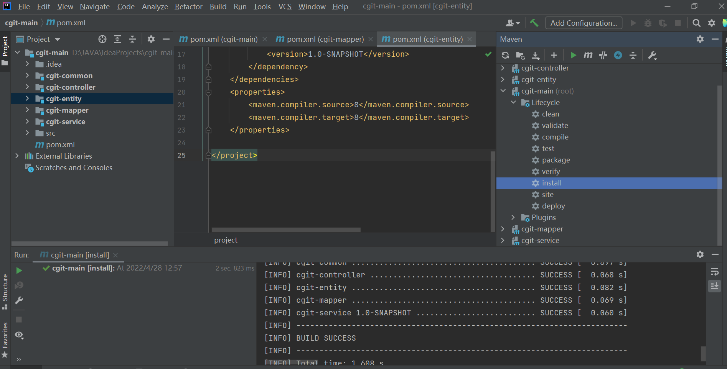
Task: Expand all in Project panel
Action: pos(117,39)
